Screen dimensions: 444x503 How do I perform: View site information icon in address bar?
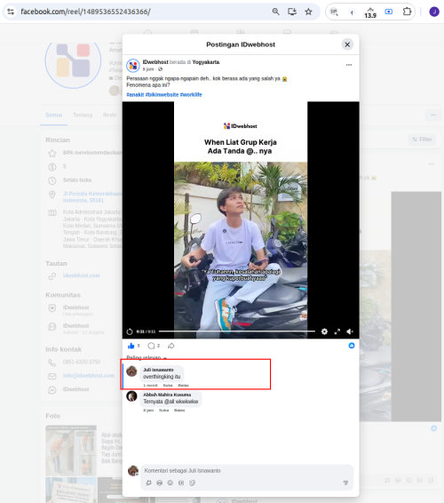11,12
